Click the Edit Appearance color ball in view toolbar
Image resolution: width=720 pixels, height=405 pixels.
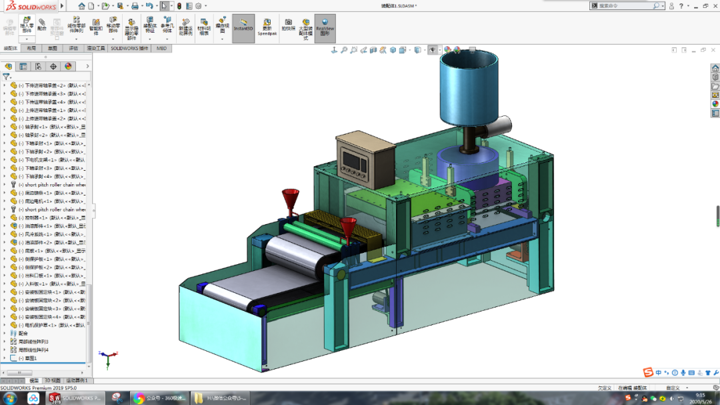click(447, 50)
